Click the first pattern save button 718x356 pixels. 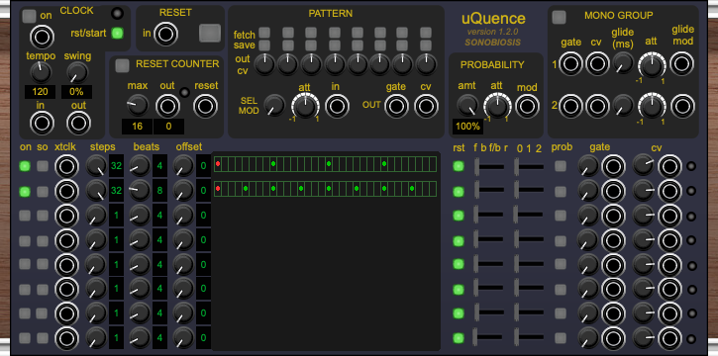pyautogui.click(x=264, y=45)
